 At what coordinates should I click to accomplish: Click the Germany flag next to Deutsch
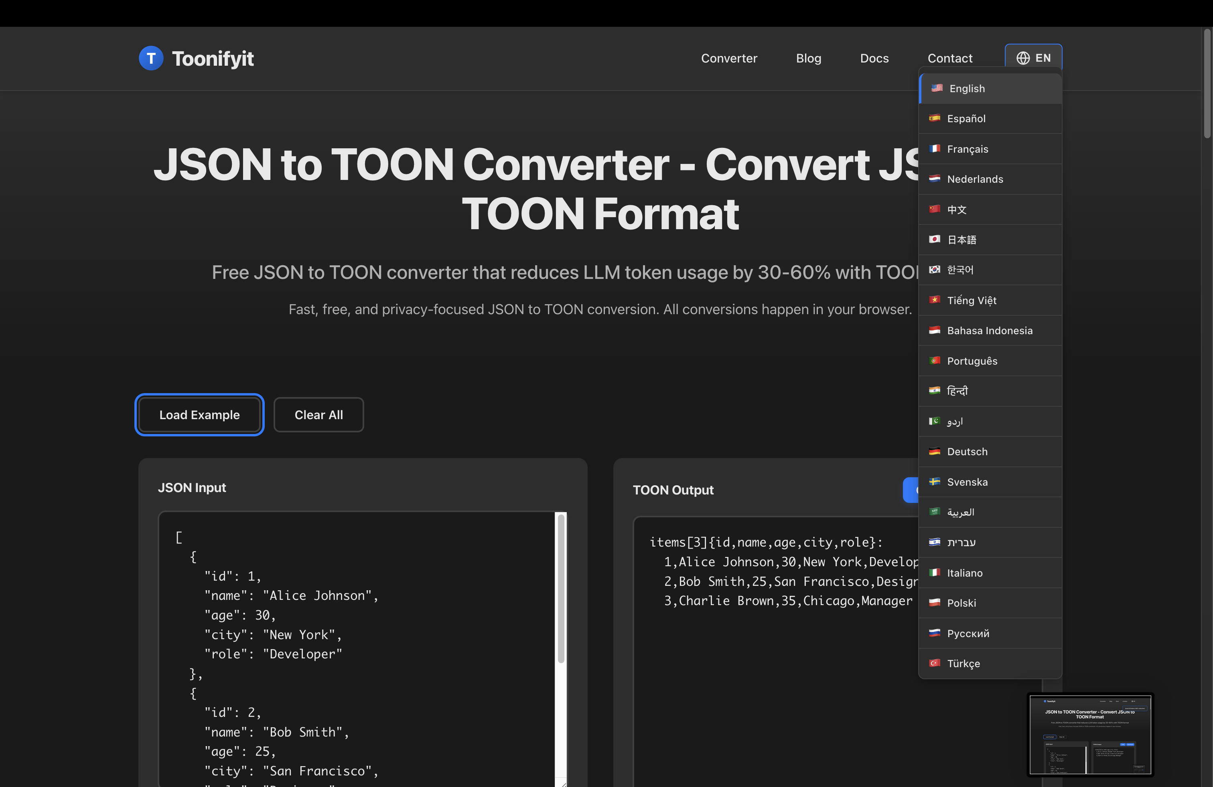coord(934,452)
